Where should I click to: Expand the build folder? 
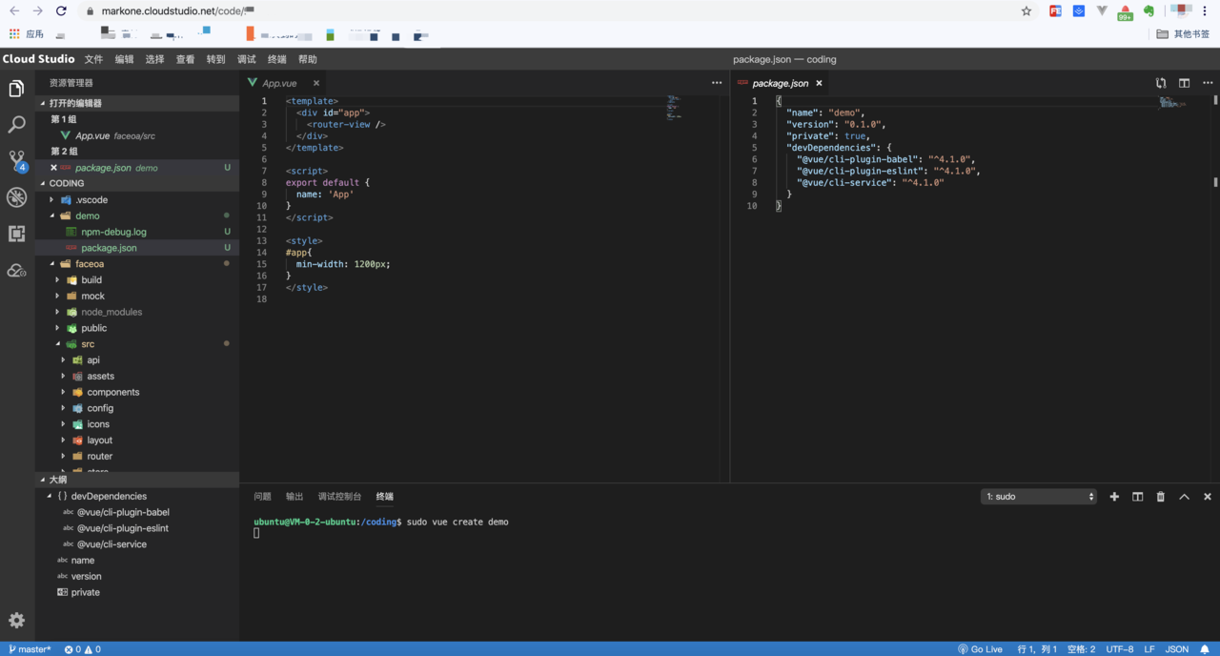point(57,280)
